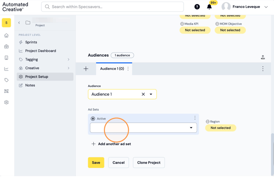Open Creative menu item

pyautogui.click(x=45, y=68)
